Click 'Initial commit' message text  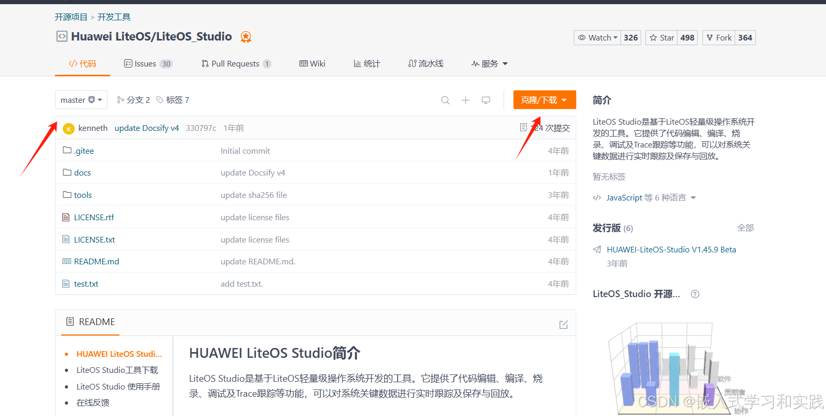coord(245,151)
